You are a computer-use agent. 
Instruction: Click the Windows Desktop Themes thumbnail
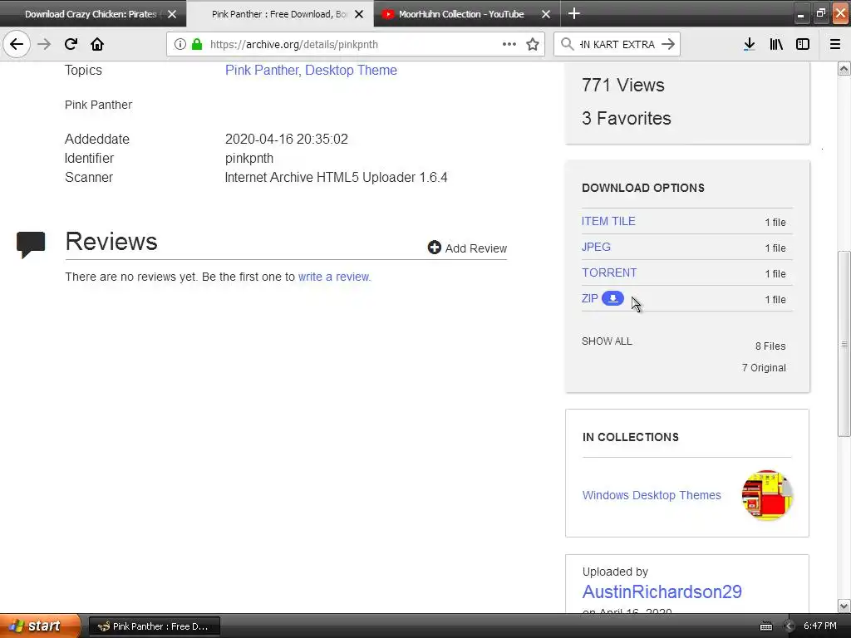767,495
